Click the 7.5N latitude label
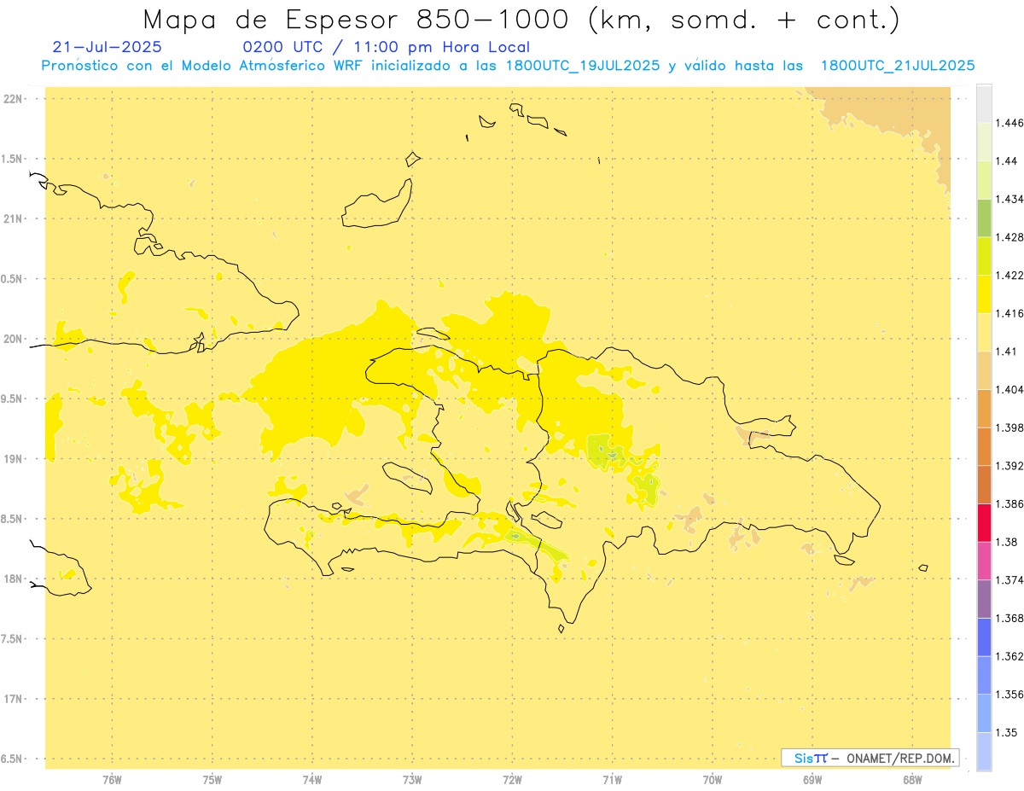The width and height of the screenshot is (1024, 791). click(x=12, y=639)
